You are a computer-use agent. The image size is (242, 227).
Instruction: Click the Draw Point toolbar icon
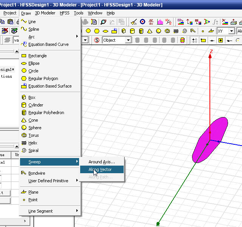[x=203, y=31]
